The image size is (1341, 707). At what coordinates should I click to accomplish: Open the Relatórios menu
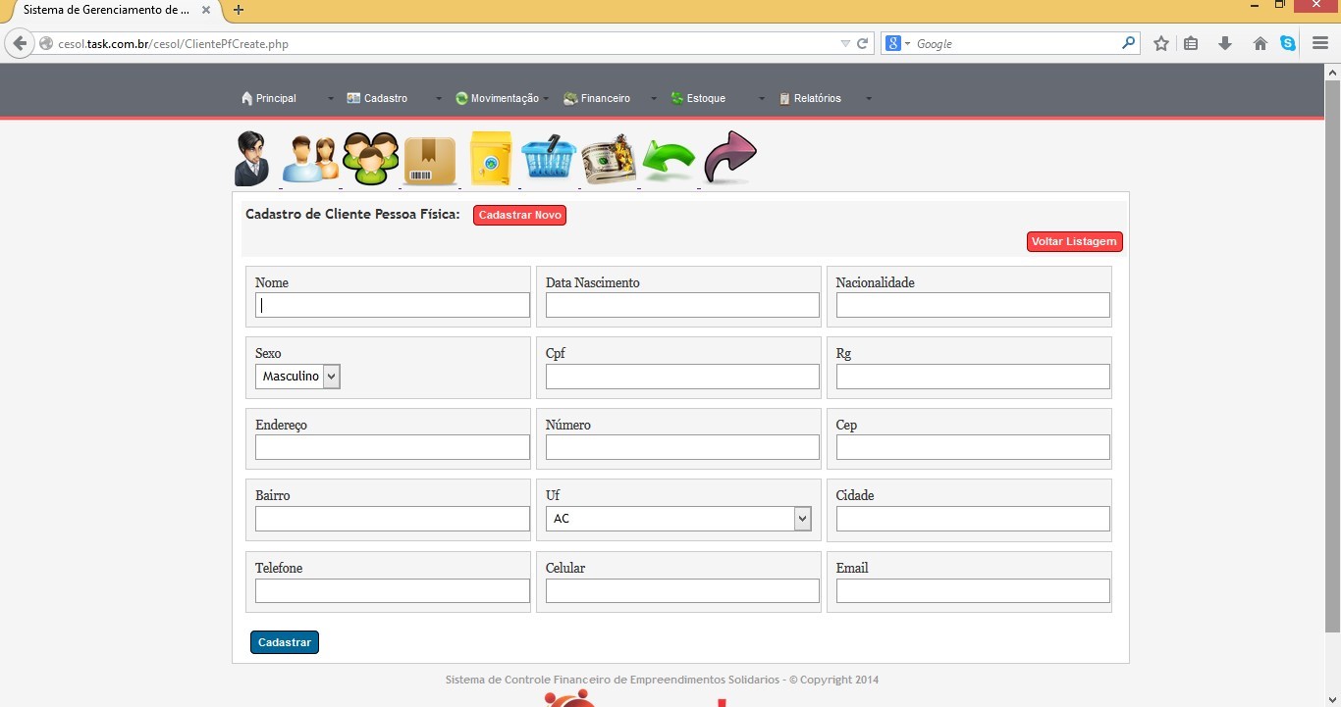tap(817, 98)
